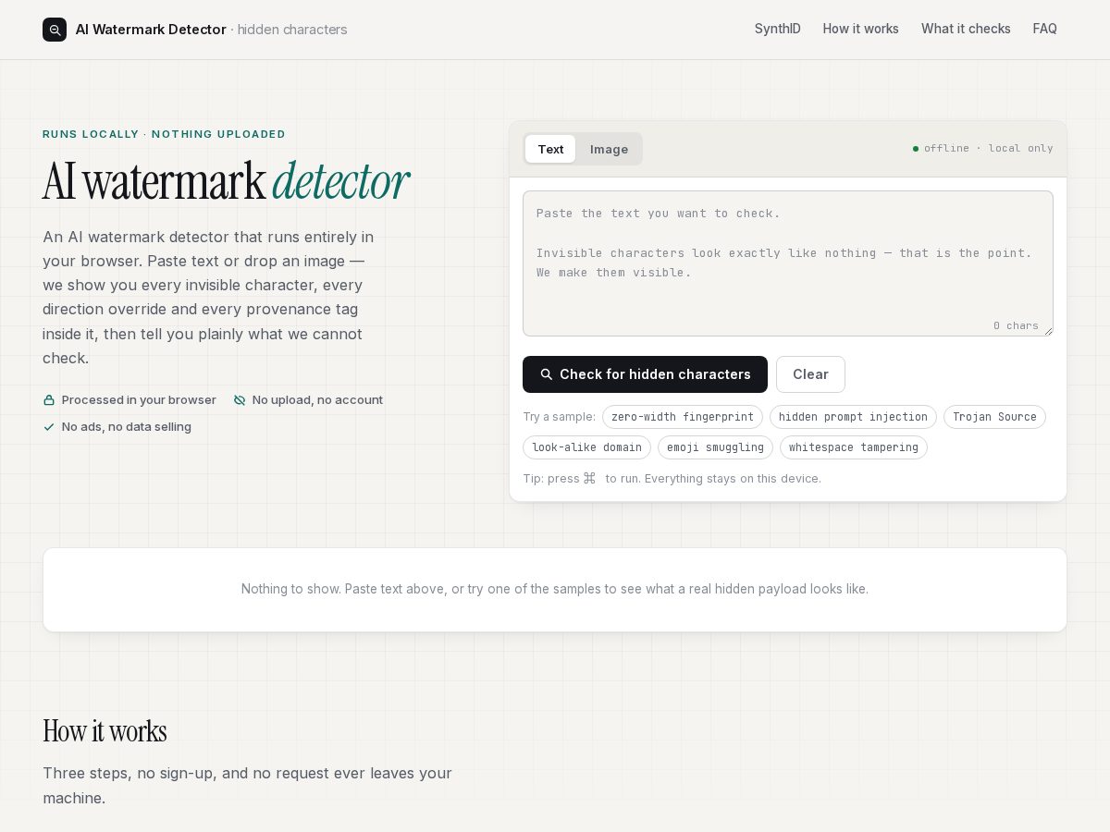Load the hidden prompt injection sample

tap(853, 417)
